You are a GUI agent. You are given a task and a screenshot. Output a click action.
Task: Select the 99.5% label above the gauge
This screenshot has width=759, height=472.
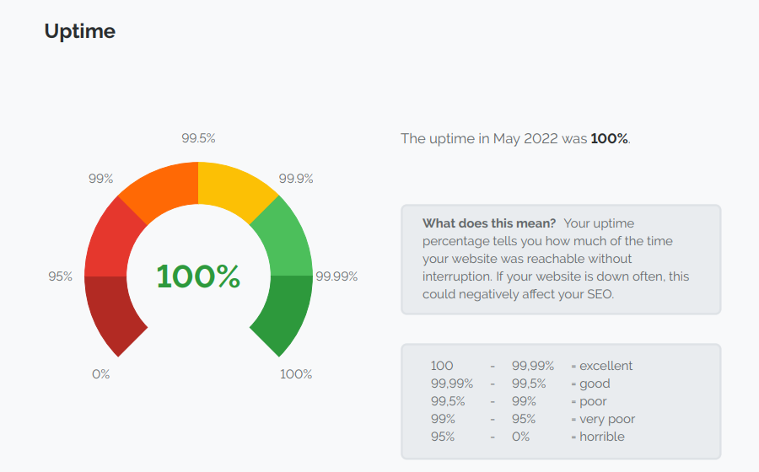pyautogui.click(x=198, y=138)
